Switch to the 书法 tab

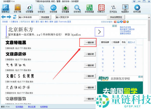pyautogui.click(x=124, y=42)
